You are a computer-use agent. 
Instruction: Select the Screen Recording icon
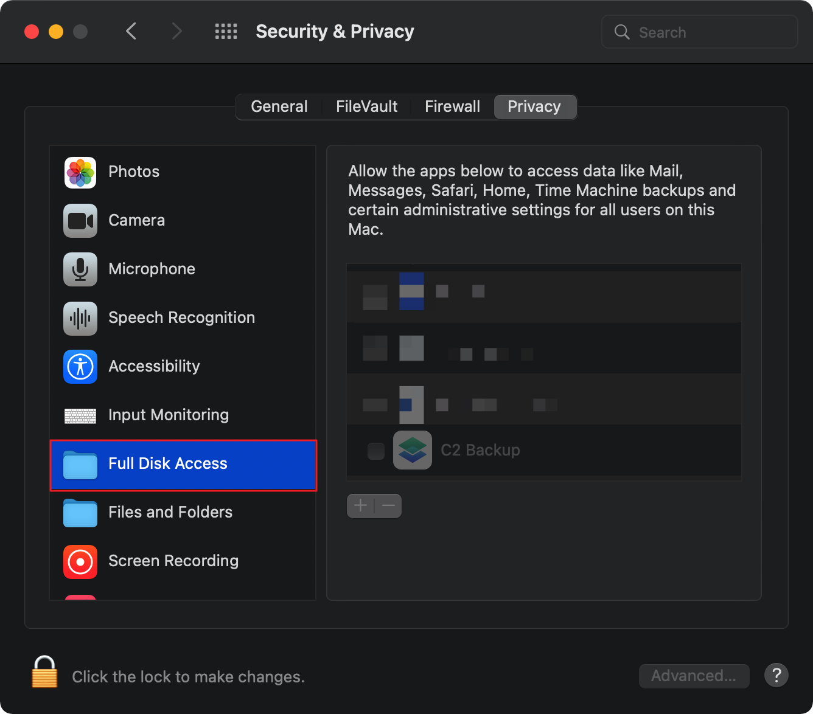click(x=80, y=561)
